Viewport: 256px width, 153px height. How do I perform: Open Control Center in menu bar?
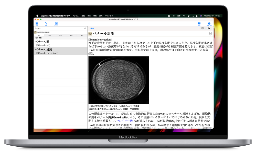[197, 16]
